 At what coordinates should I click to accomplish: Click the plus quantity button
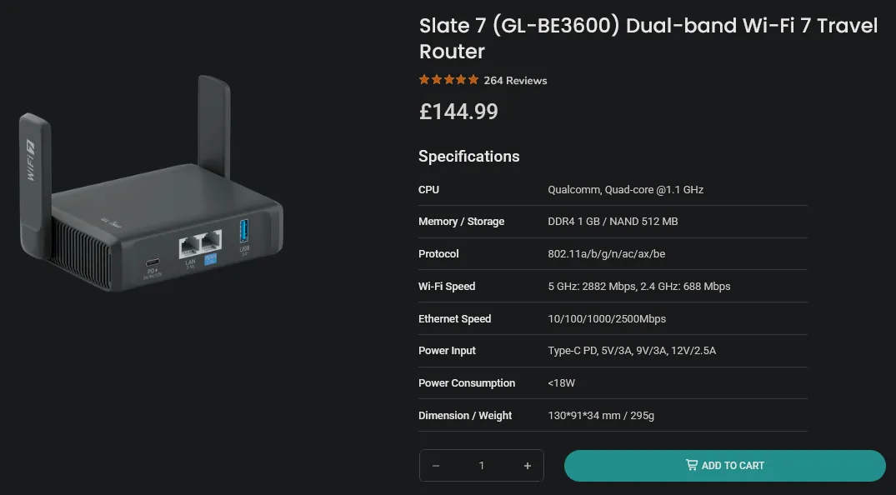point(528,466)
